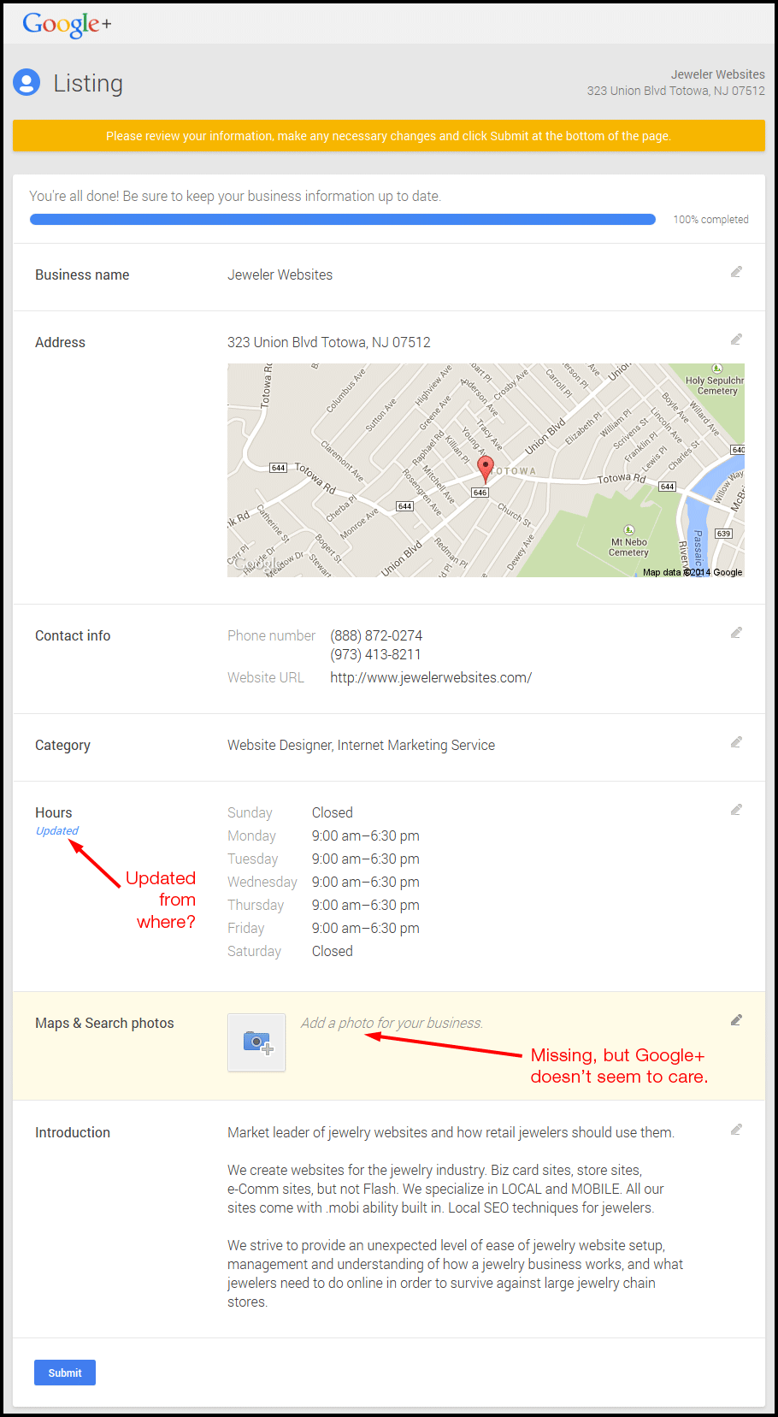The image size is (778, 1417).
Task: Select the phone number (888) 872-0274
Action: tap(376, 635)
